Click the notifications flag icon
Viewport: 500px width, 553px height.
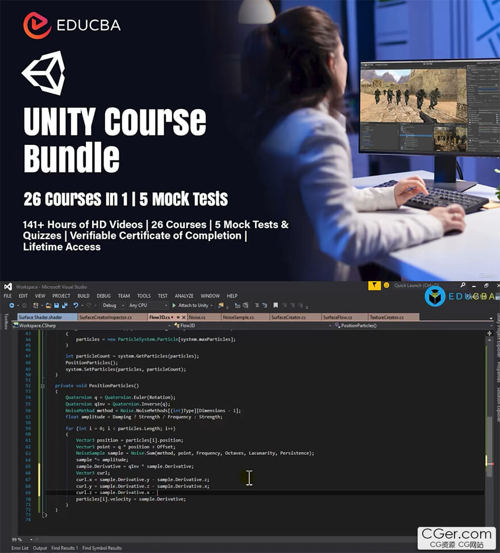(x=374, y=286)
